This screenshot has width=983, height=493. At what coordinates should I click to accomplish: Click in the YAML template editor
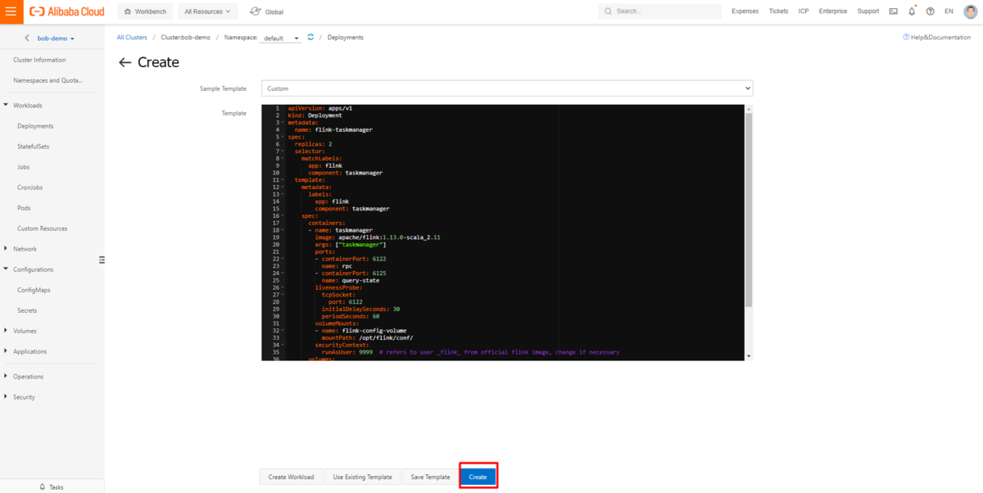503,232
